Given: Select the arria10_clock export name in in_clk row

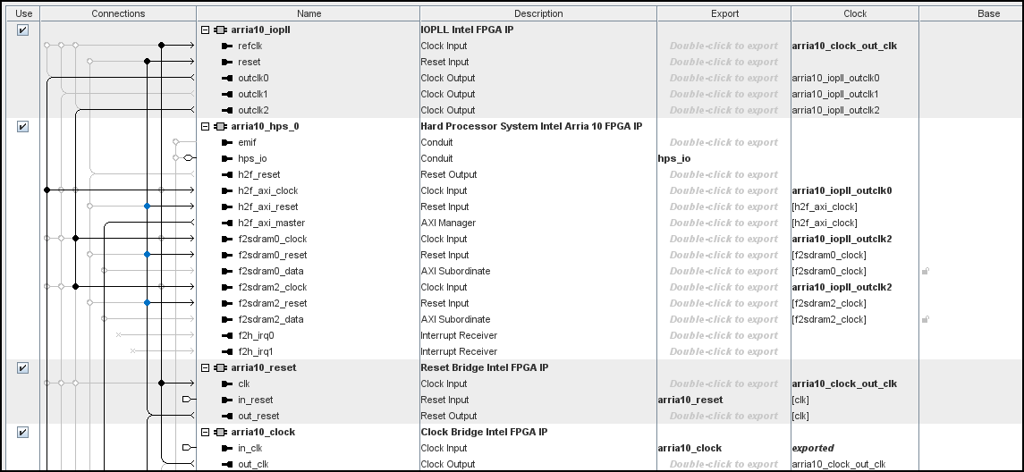Looking at the screenshot, I should click(690, 449).
